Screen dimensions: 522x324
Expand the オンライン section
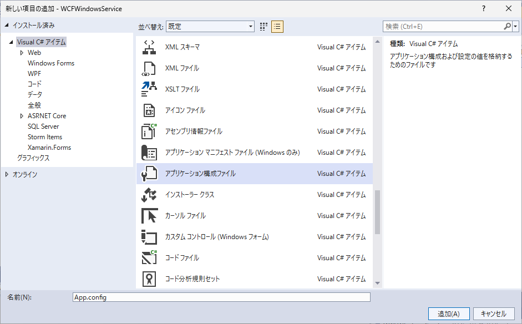(7, 174)
